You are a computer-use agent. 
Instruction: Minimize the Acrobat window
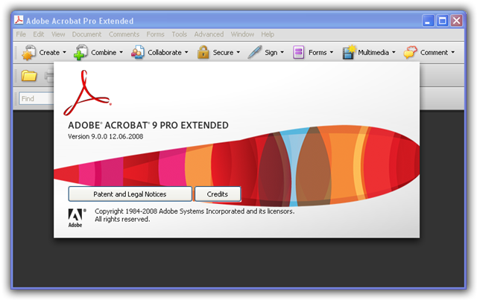tap(428, 21)
